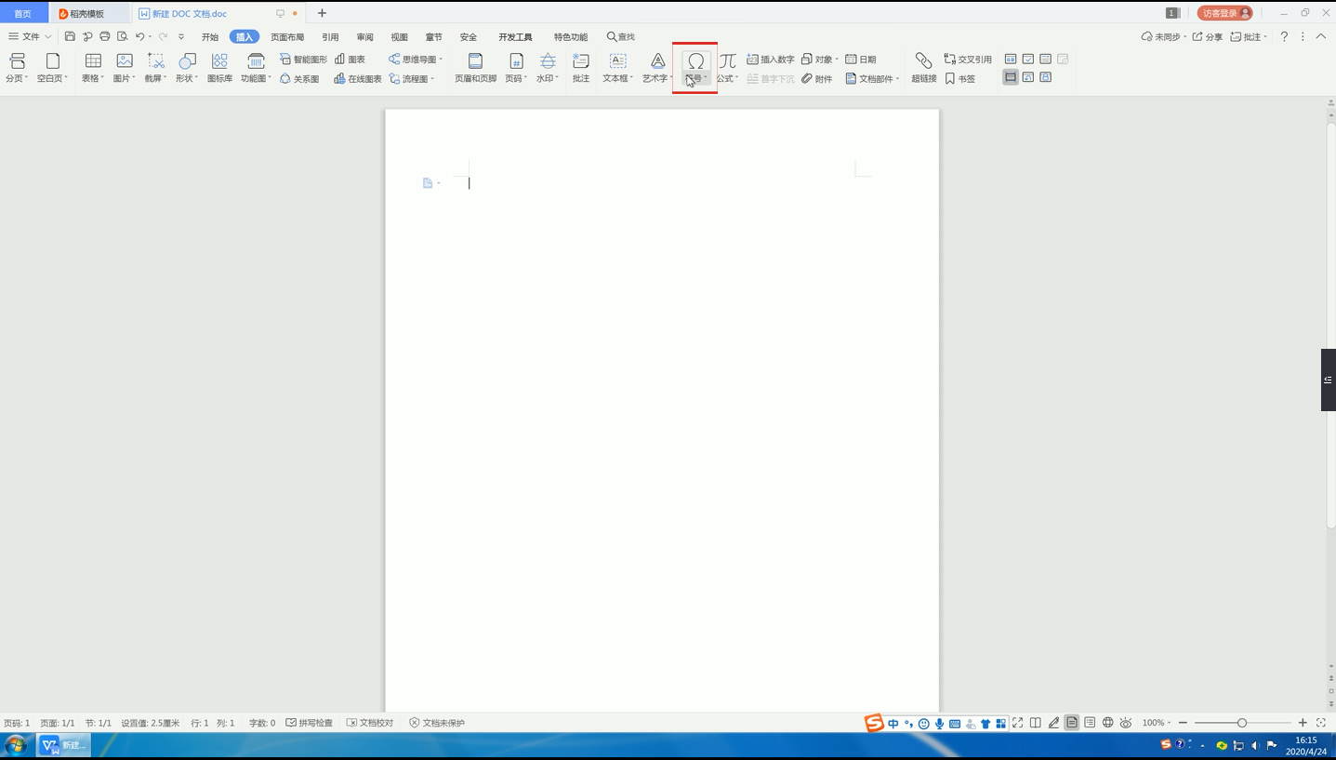
Task: Save the document with the save icon
Action: pyautogui.click(x=70, y=36)
